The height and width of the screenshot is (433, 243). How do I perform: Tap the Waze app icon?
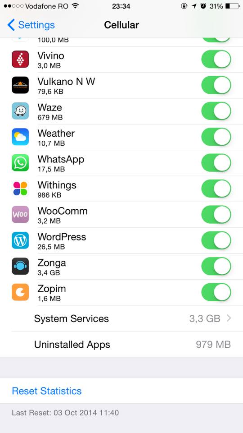point(20,111)
